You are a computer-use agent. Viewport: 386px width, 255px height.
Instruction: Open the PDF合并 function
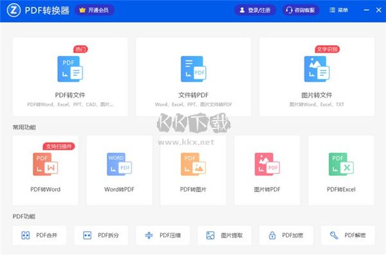click(39, 235)
